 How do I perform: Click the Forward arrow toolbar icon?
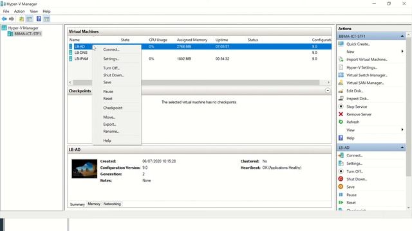click(x=12, y=19)
